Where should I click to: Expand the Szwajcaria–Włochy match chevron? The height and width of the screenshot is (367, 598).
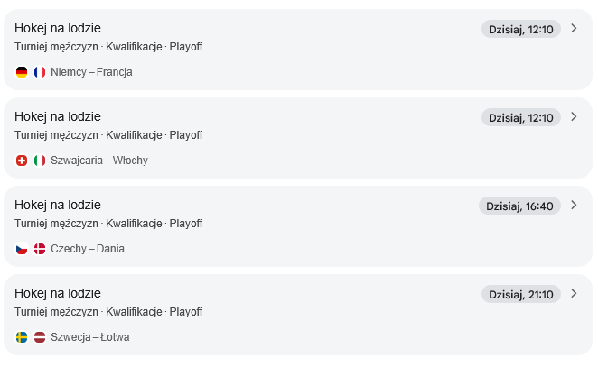pyautogui.click(x=574, y=117)
